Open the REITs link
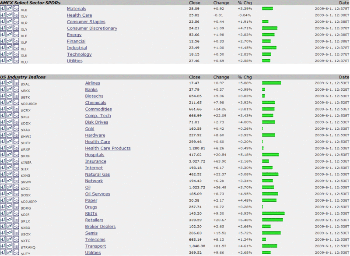 pyautogui.click(x=91, y=213)
